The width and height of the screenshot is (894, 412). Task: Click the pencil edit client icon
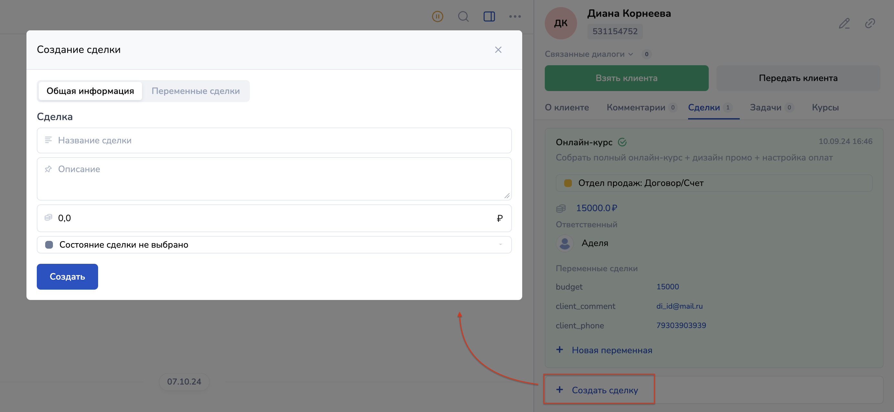click(x=844, y=23)
